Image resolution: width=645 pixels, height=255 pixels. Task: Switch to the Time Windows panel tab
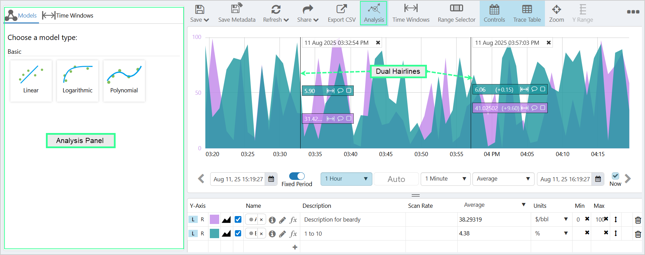pos(68,16)
